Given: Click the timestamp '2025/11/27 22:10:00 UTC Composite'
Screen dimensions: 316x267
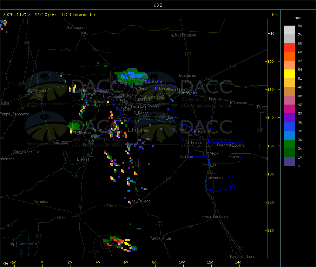Looking at the screenshot, I should tap(48, 15).
